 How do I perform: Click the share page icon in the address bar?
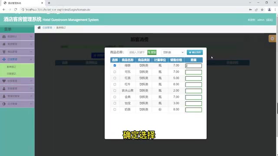point(256,10)
